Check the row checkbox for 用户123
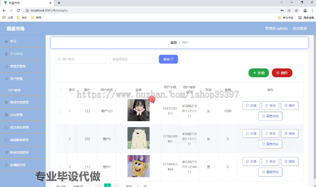 [61, 111]
